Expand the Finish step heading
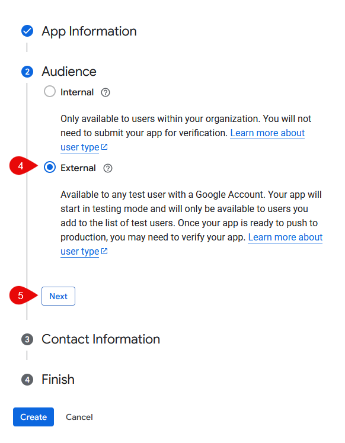This screenshot has height=443, width=345. click(x=58, y=380)
